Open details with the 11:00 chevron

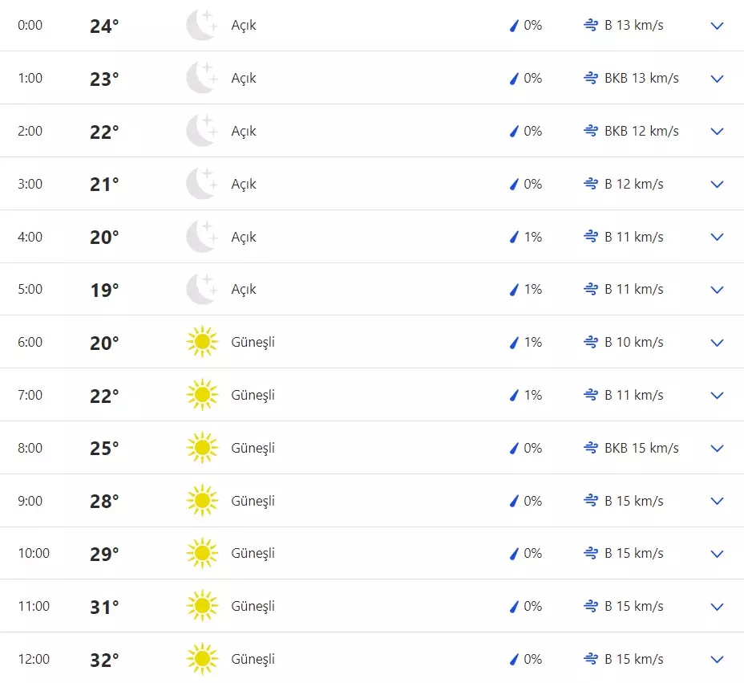pyautogui.click(x=717, y=607)
